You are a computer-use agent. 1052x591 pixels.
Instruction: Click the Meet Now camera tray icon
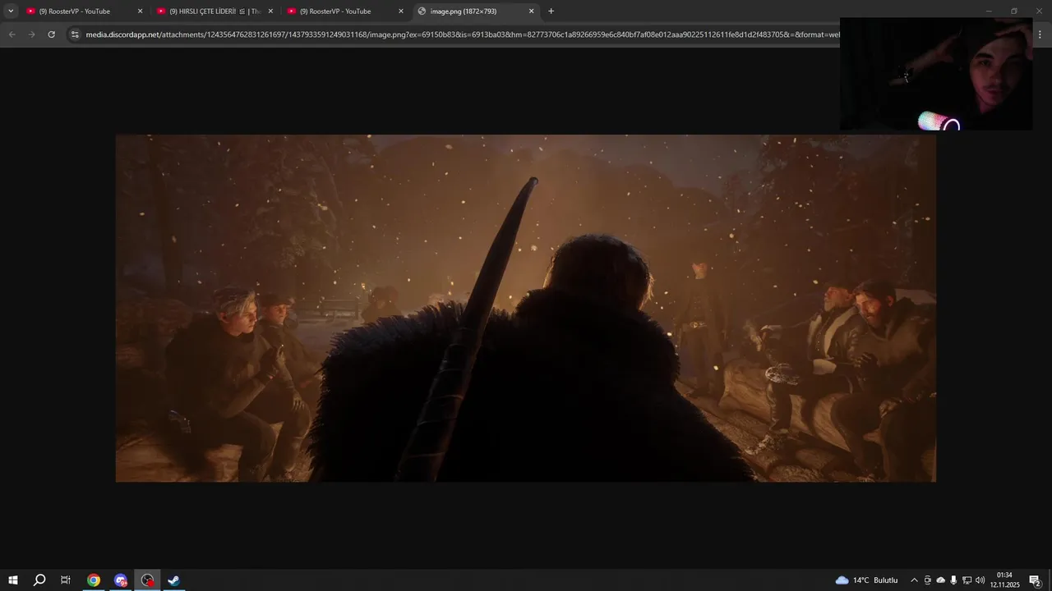click(x=928, y=580)
